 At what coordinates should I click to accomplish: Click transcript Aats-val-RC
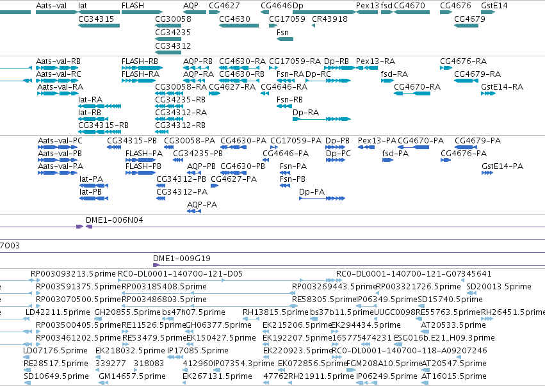pos(58,74)
